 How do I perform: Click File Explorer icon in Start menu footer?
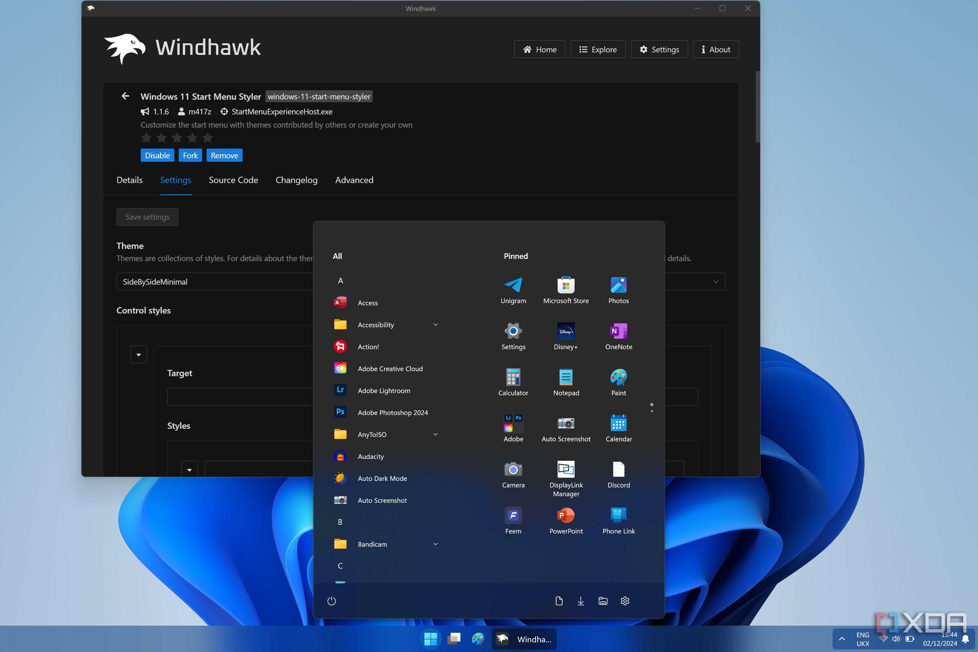[603, 601]
